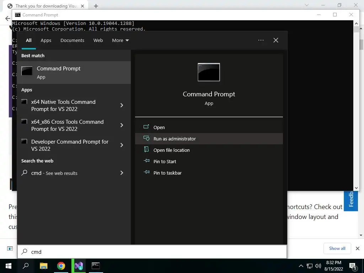Open File Explorer from the taskbar
The width and height of the screenshot is (364, 273).
[43, 266]
